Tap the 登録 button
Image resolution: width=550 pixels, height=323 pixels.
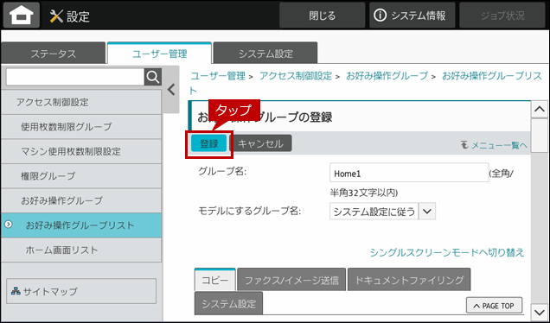click(x=209, y=143)
